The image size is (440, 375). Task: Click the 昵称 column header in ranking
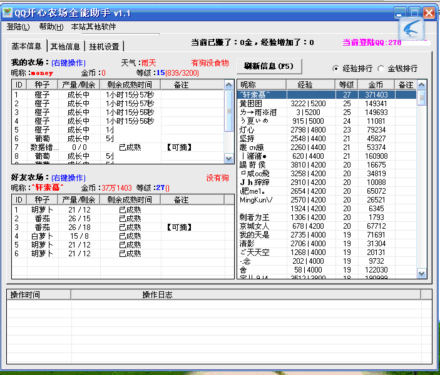(262, 84)
